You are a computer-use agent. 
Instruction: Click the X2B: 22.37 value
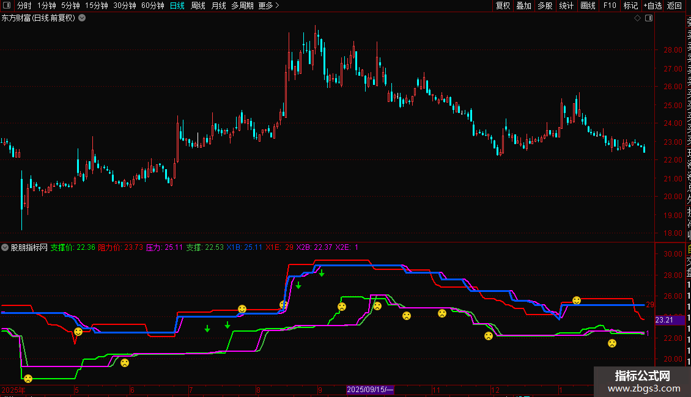click(x=314, y=247)
